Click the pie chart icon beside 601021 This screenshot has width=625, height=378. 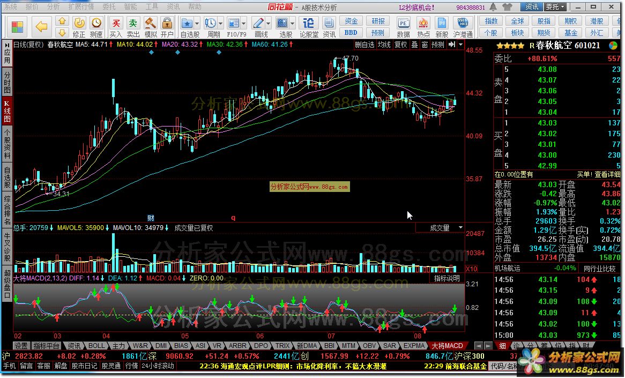pos(613,46)
